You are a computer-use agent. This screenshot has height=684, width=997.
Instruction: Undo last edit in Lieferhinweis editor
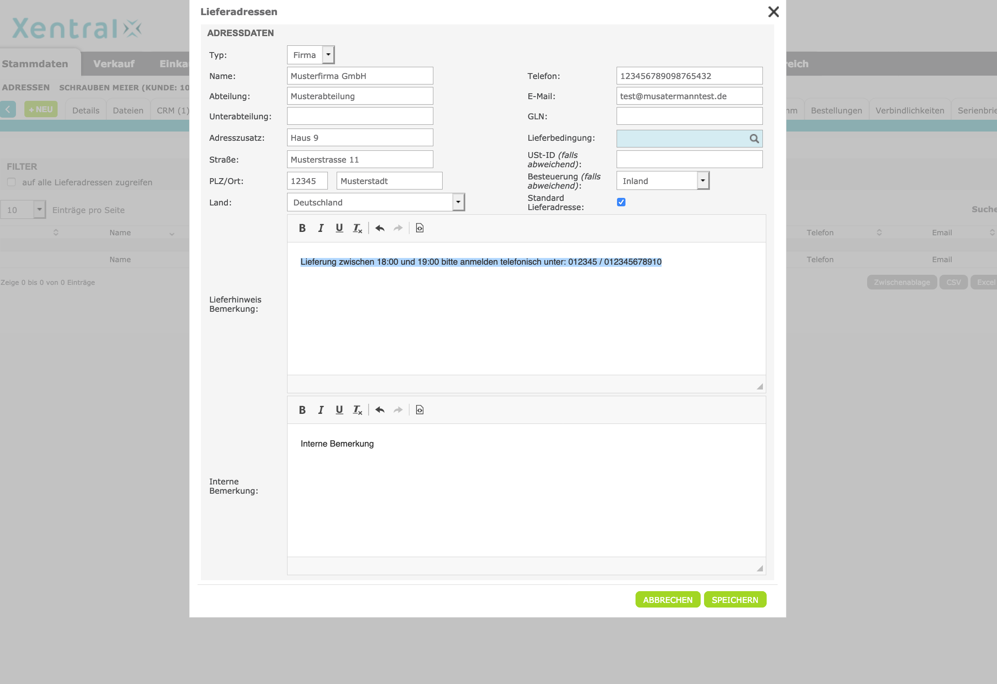coord(380,228)
